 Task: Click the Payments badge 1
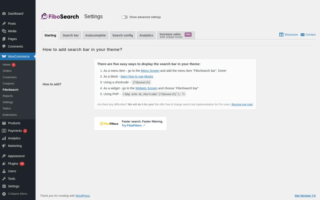click(x=25, y=131)
